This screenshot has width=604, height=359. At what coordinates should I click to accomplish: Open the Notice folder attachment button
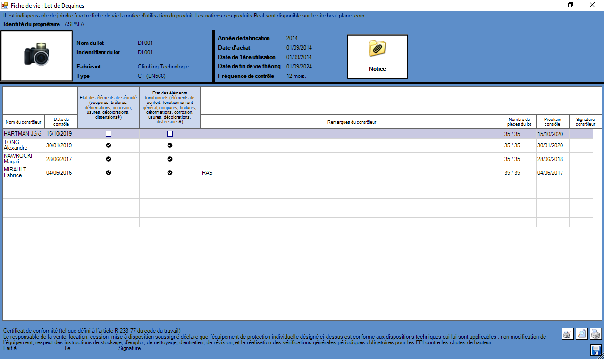pyautogui.click(x=377, y=57)
